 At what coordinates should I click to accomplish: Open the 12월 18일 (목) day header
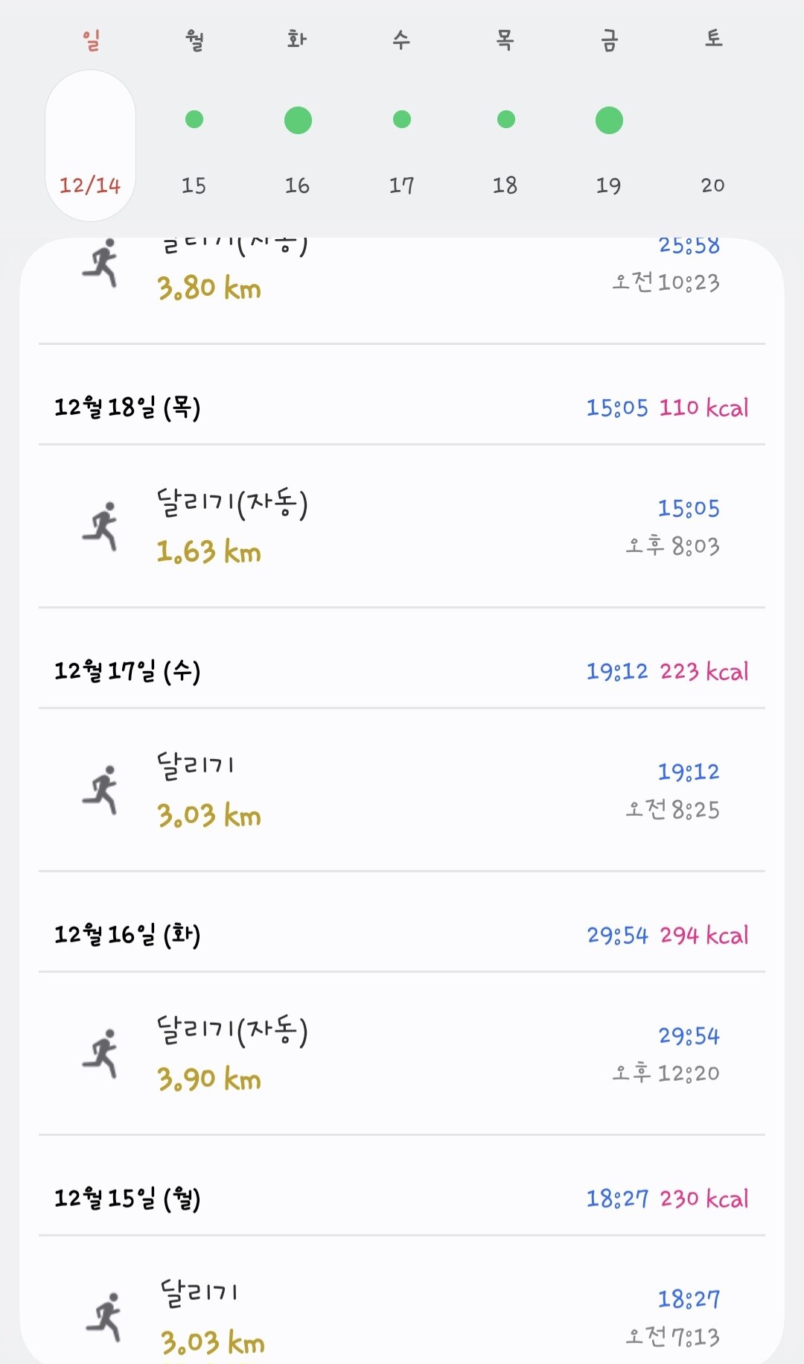[x=127, y=407]
